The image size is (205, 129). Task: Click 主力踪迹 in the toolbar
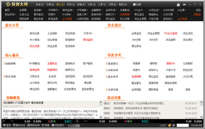click(67, 19)
